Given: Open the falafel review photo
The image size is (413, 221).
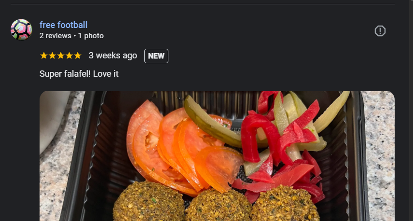Looking at the screenshot, I should 217,156.
